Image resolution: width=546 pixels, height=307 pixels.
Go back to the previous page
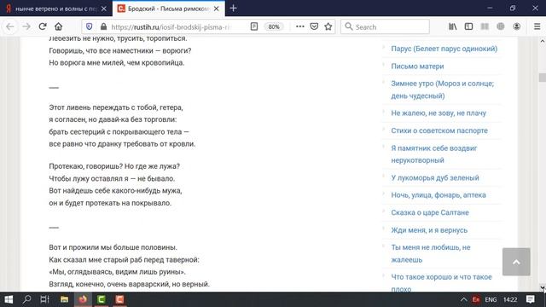point(10,26)
